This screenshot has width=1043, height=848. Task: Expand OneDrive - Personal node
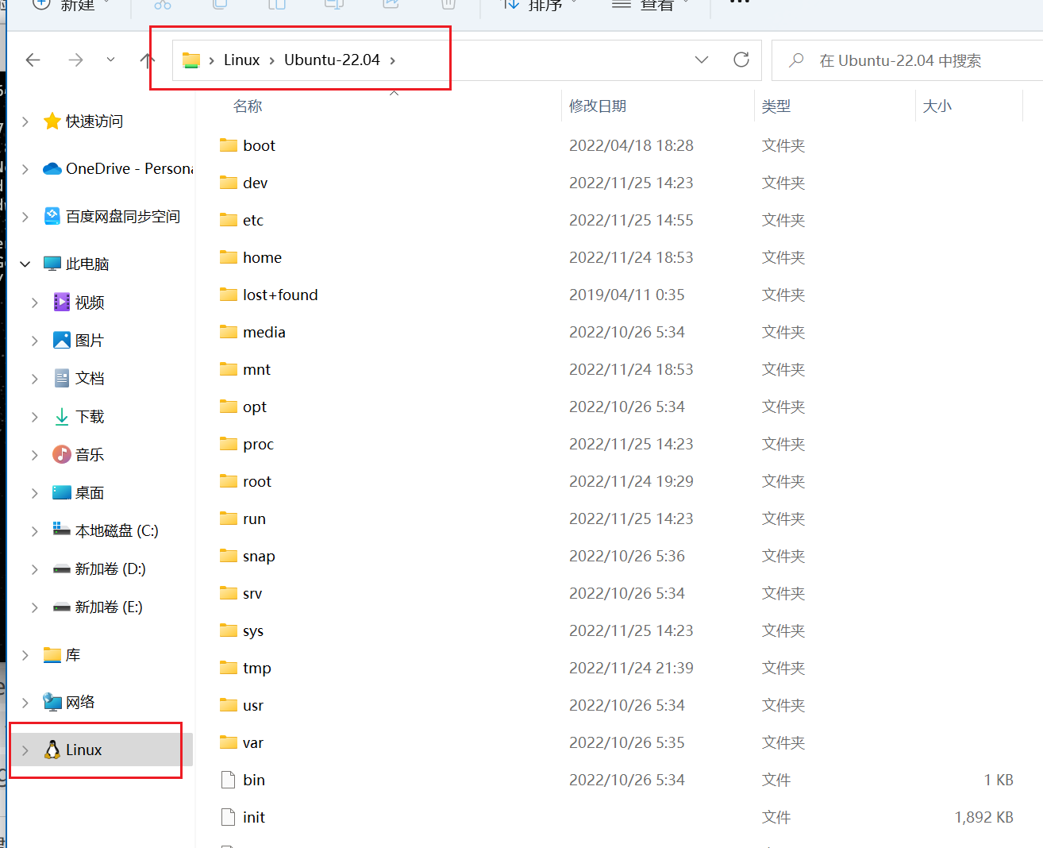(25, 169)
